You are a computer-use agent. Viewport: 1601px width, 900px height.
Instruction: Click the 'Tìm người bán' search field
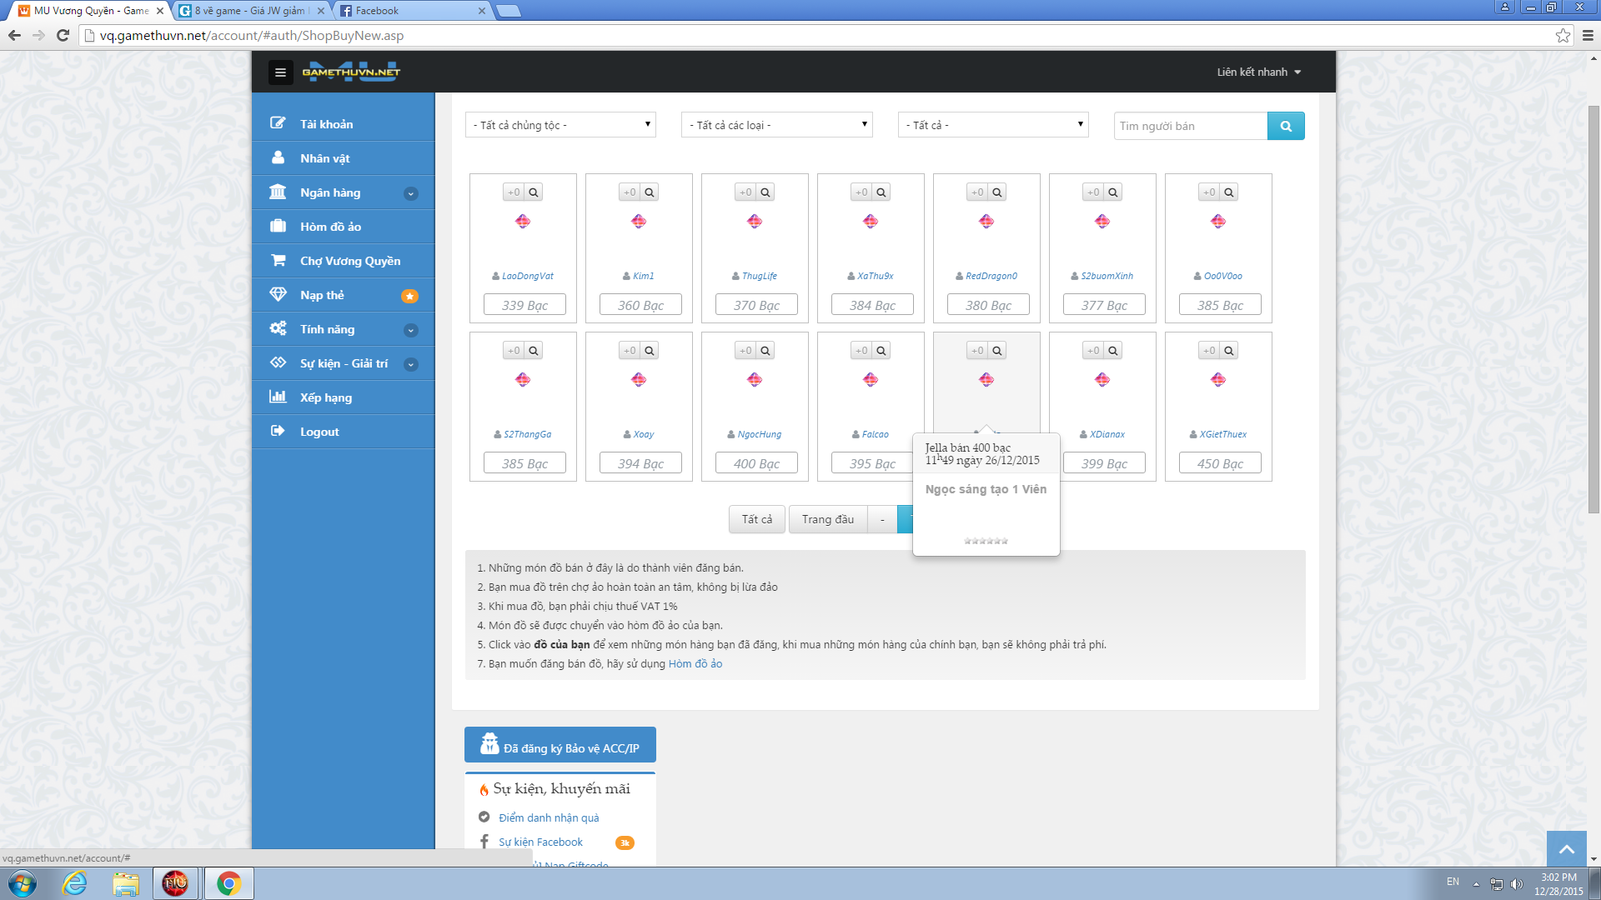pos(1190,126)
